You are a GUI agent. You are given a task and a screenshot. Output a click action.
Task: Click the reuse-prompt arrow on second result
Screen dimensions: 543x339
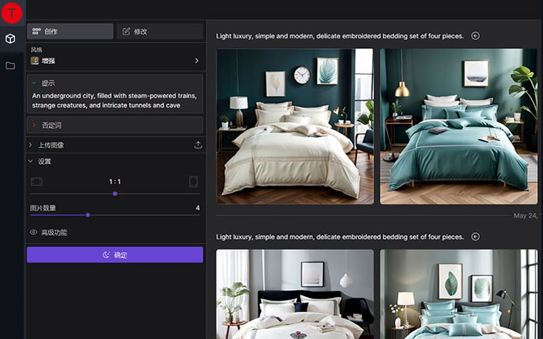point(475,237)
